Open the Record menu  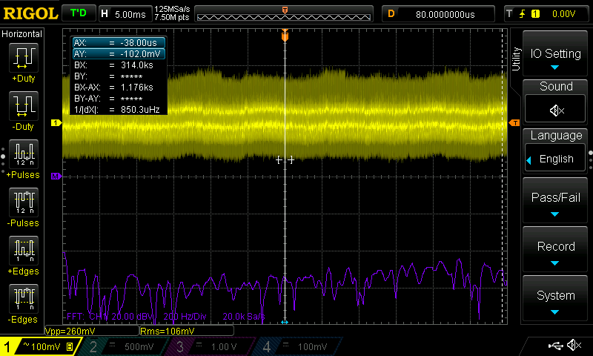(556, 249)
